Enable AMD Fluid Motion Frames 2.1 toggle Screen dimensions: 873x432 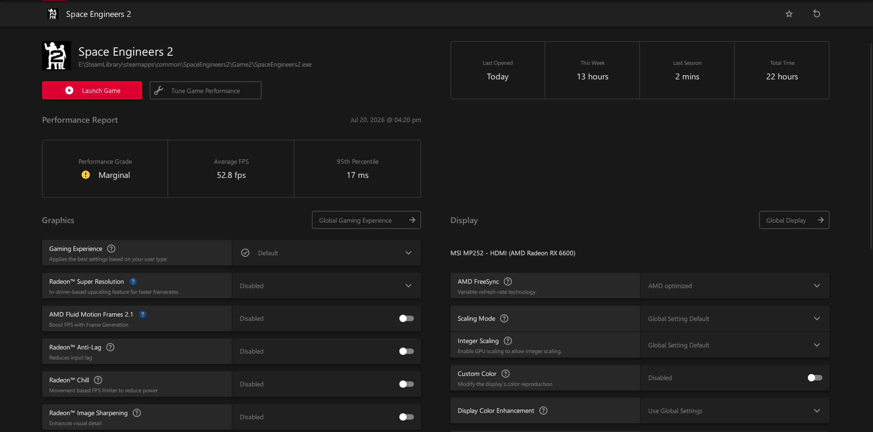click(x=407, y=318)
